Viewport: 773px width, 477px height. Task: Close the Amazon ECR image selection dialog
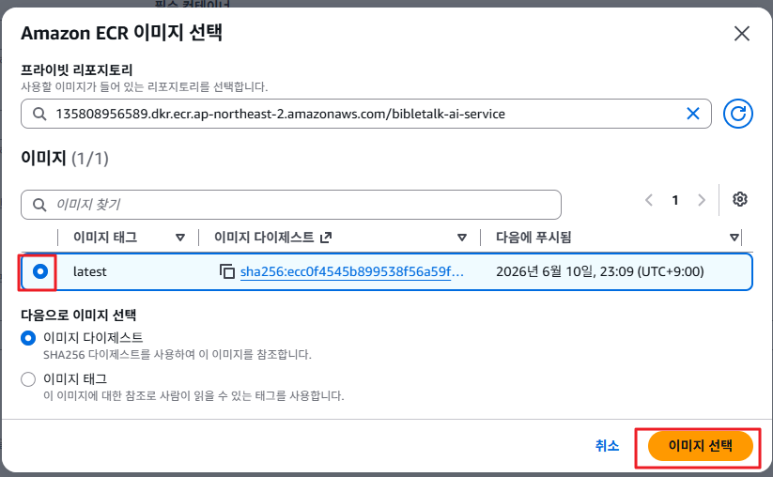coord(741,34)
